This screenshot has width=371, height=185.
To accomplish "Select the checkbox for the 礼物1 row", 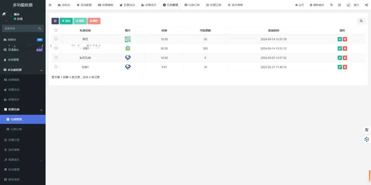I will [56, 67].
